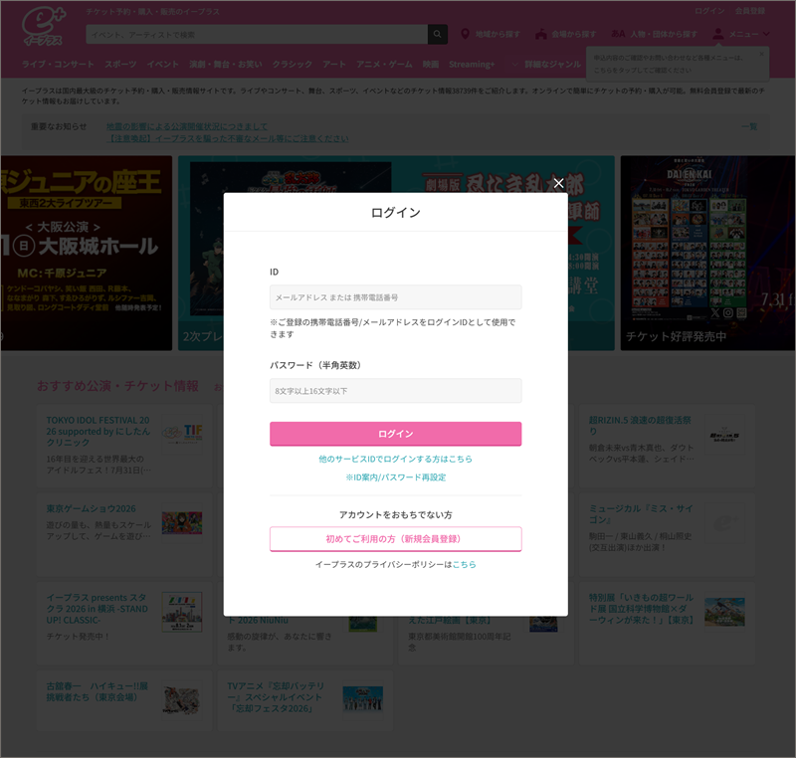The width and height of the screenshot is (796, 758).
Task: Click the 忘却フェスタ2026 thumbnail image
Action: click(363, 699)
